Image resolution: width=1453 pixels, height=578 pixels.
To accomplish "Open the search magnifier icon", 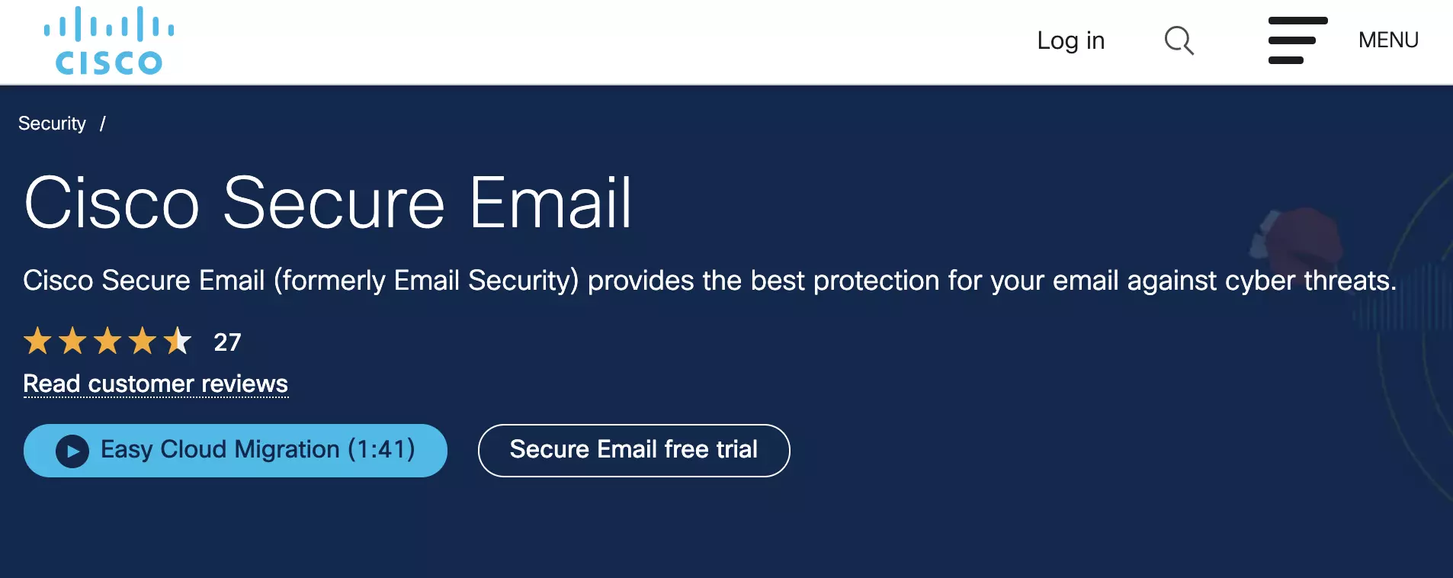I will coord(1178,41).
